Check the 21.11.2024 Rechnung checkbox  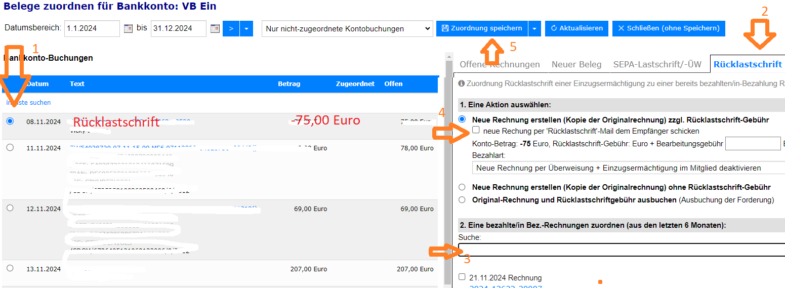(x=462, y=277)
